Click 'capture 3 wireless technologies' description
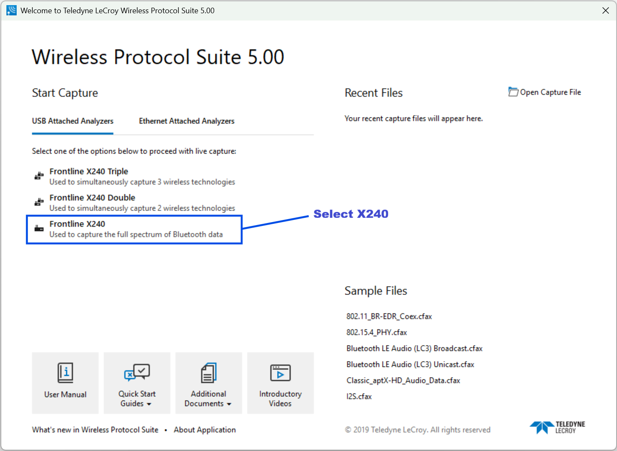This screenshot has width=617, height=451. [142, 182]
